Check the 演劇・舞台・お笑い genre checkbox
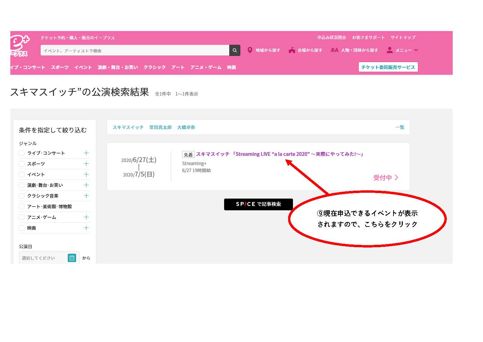This screenshot has width=483, height=342. (22, 185)
